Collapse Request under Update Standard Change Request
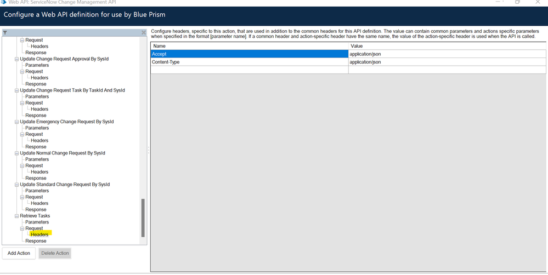The width and height of the screenshot is (548, 275). click(x=22, y=197)
